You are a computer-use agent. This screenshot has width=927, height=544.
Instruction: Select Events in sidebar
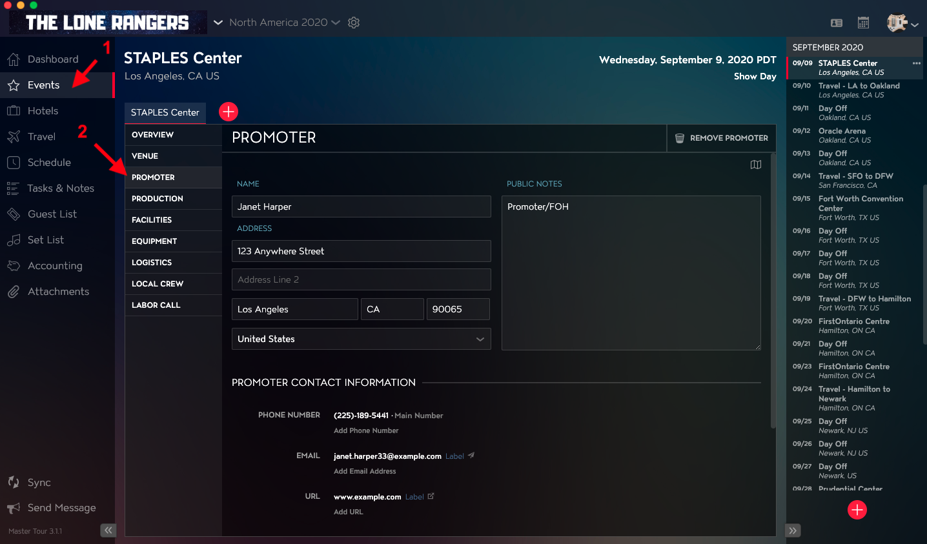click(x=57, y=85)
